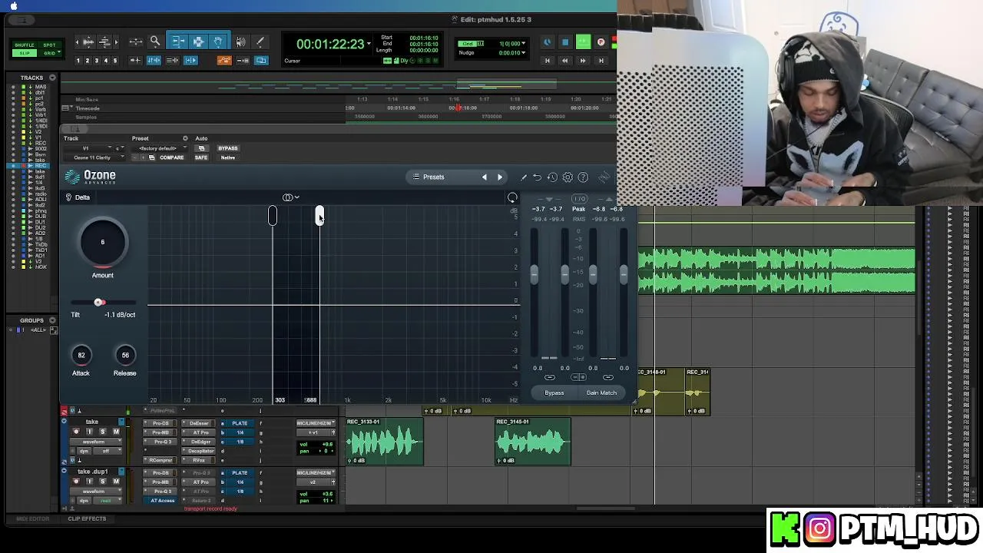The image size is (983, 553).
Task: Click the SAFE button
Action: pyautogui.click(x=201, y=157)
